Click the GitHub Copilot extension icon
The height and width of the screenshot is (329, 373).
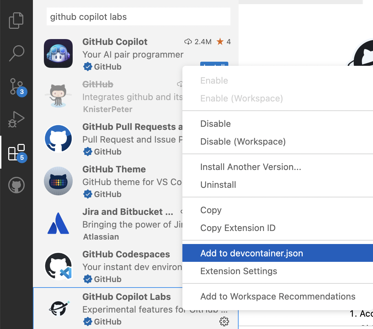tap(58, 53)
